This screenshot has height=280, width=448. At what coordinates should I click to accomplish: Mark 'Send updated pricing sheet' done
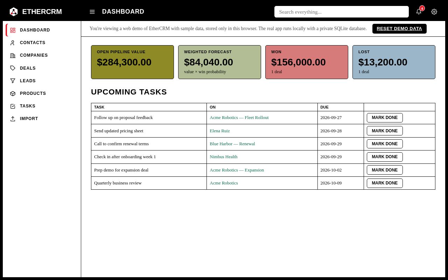pyautogui.click(x=385, y=131)
